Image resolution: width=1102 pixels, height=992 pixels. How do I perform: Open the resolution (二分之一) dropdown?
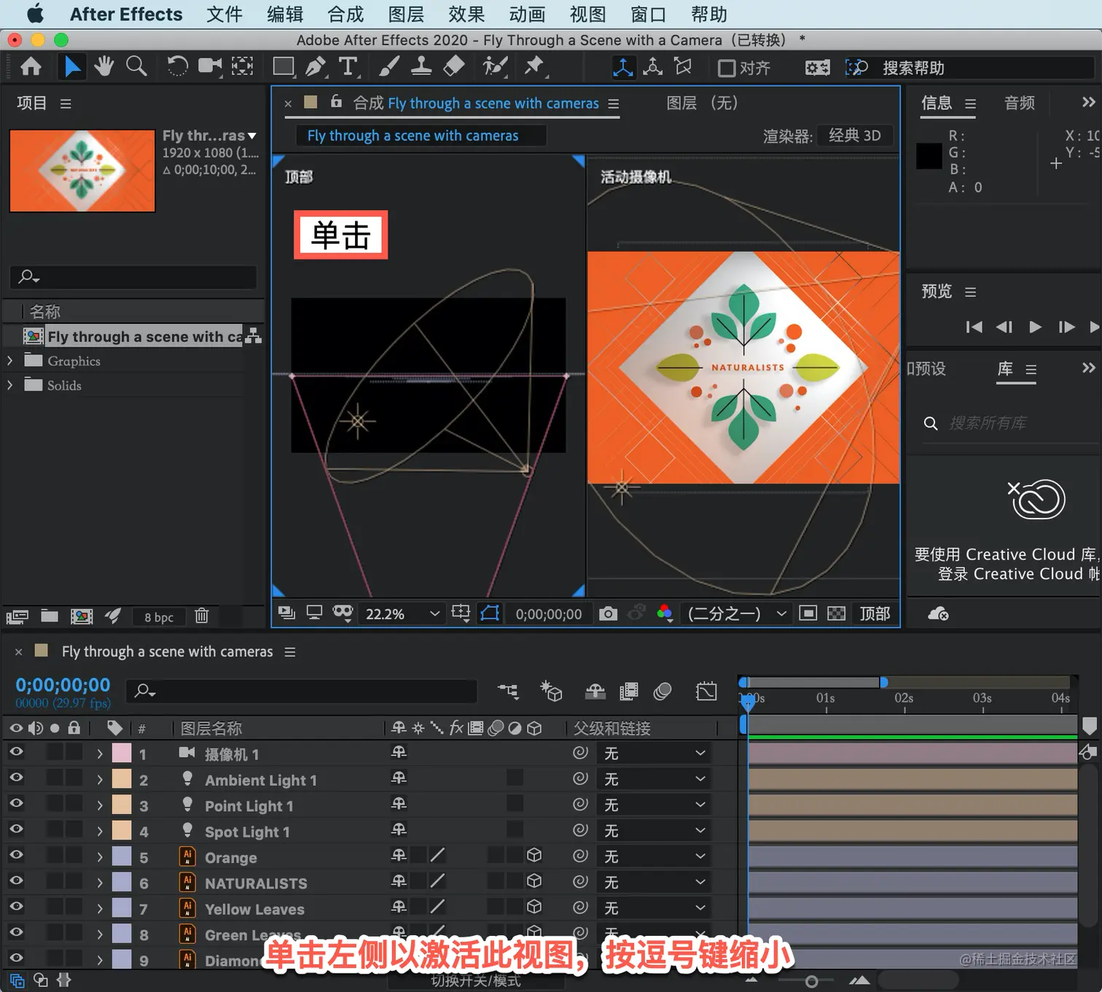[x=737, y=613]
